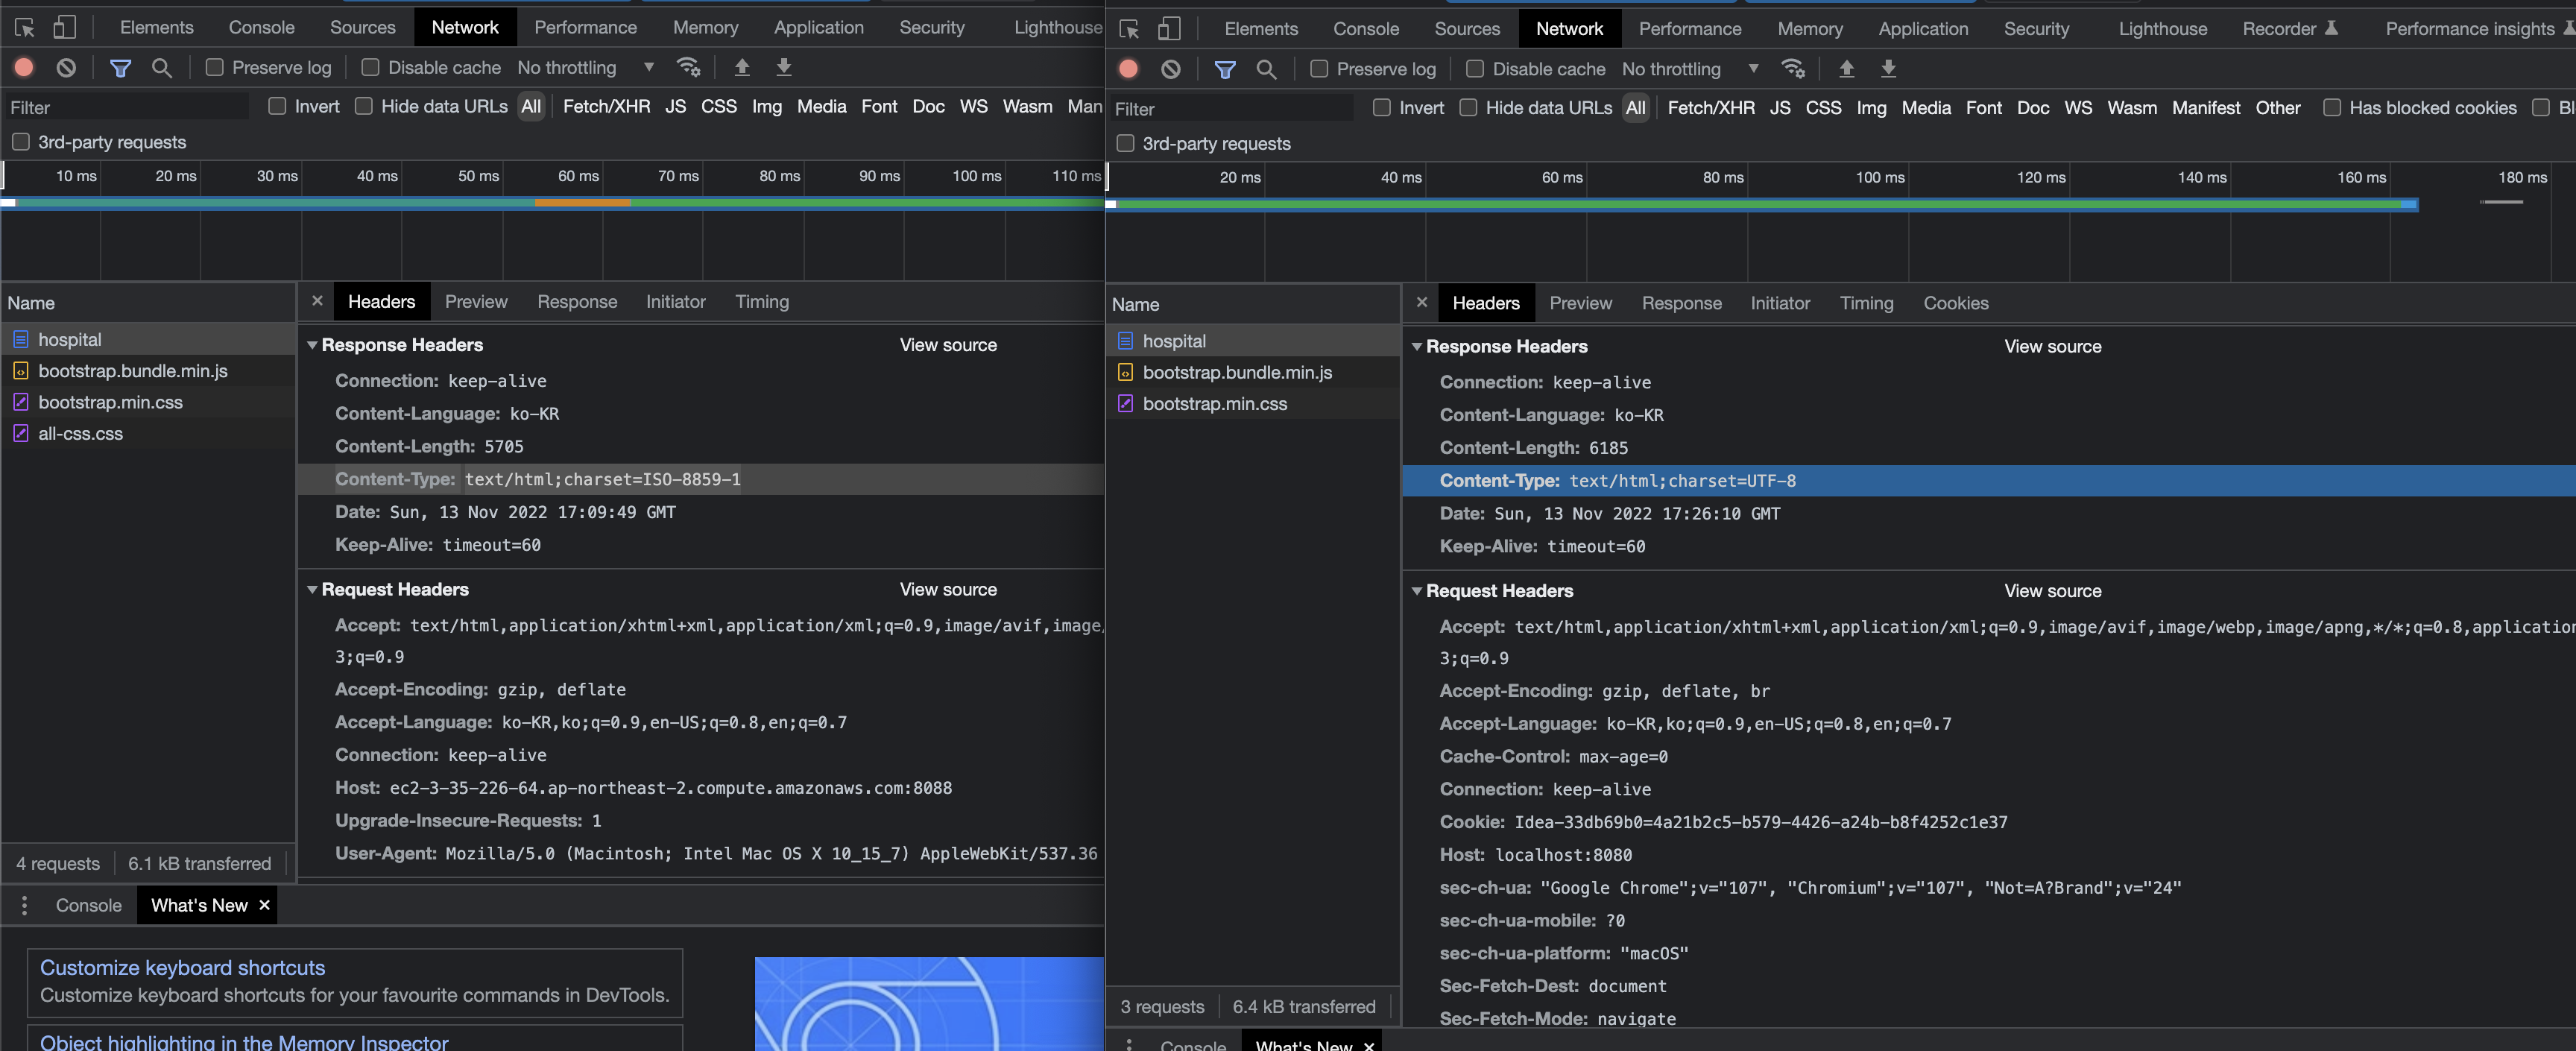Viewport: 2576px width, 1051px height.
Task: Enable Preserve log checkbox in right DevTools
Action: [x=1319, y=69]
